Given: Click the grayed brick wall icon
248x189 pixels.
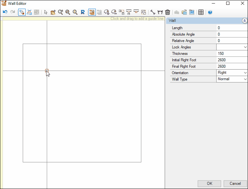Looking at the screenshot, I should (x=99, y=12).
